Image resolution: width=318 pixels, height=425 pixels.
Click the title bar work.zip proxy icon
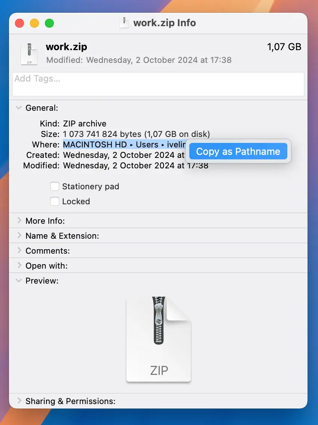(124, 22)
